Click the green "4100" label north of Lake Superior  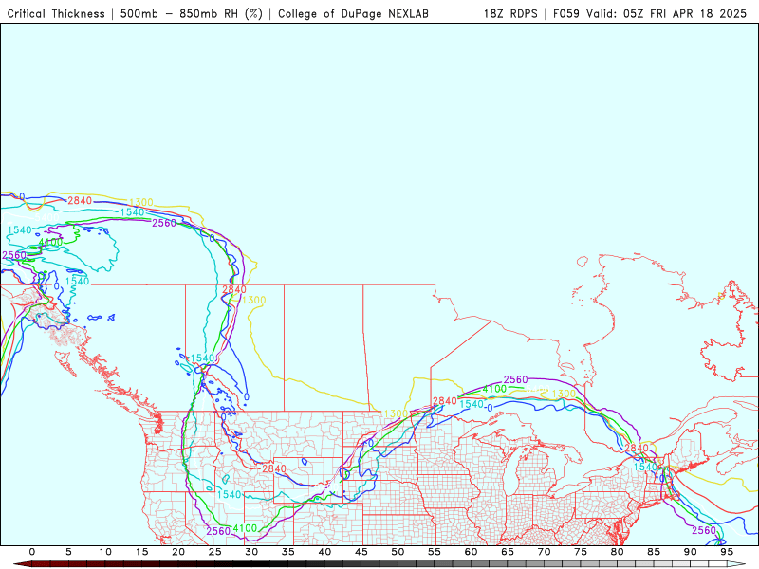point(494,389)
